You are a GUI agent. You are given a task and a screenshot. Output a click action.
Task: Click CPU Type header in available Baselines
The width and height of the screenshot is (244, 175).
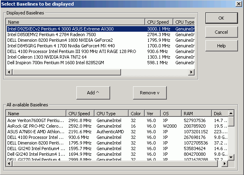coord(111,114)
